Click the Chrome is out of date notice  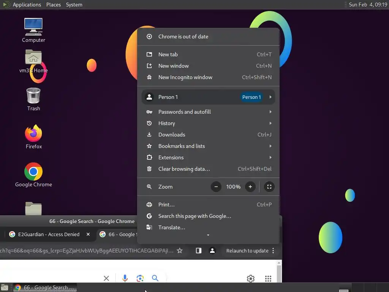pyautogui.click(x=208, y=36)
